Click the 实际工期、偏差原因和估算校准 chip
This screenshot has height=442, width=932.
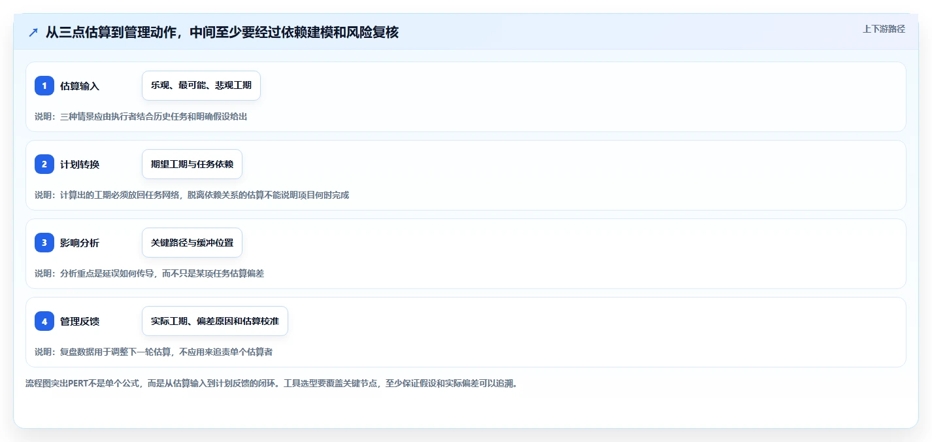click(215, 321)
